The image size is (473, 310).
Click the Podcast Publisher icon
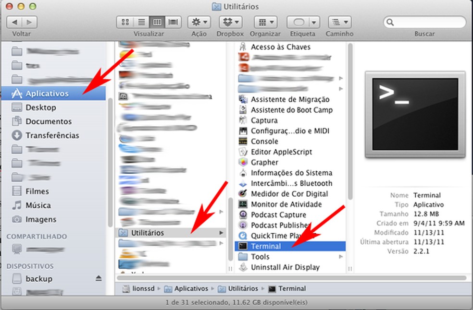coord(243,225)
